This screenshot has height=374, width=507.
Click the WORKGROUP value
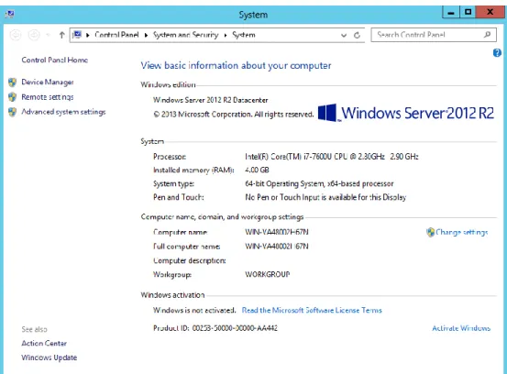[x=268, y=274]
